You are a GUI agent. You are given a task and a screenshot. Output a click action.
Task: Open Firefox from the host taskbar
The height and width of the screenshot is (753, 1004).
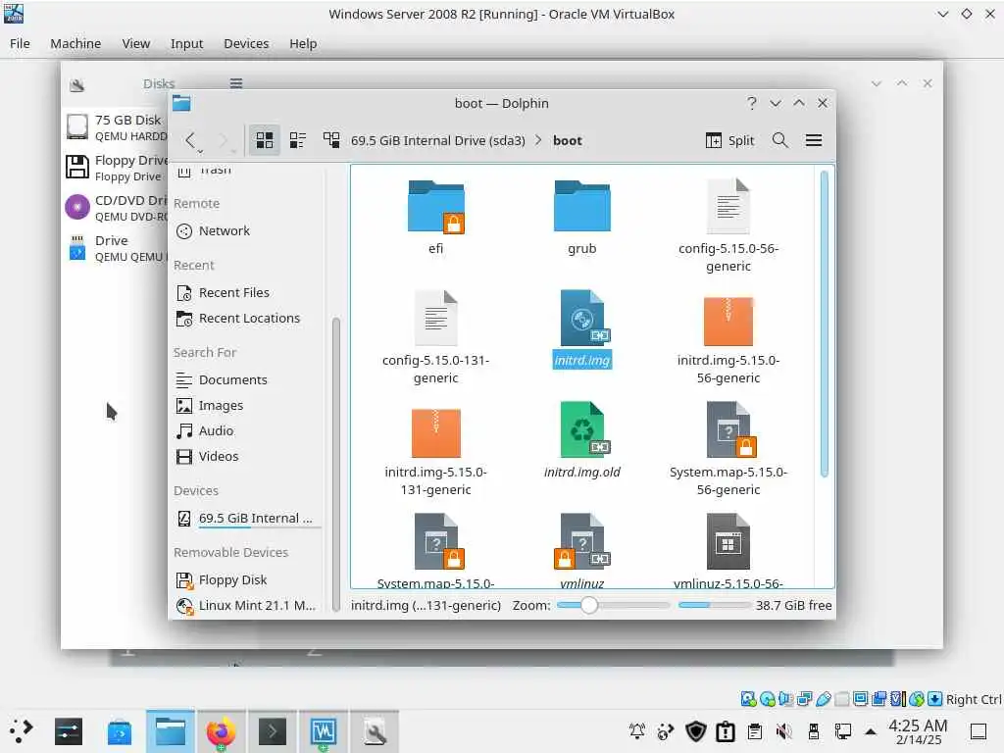(221, 731)
